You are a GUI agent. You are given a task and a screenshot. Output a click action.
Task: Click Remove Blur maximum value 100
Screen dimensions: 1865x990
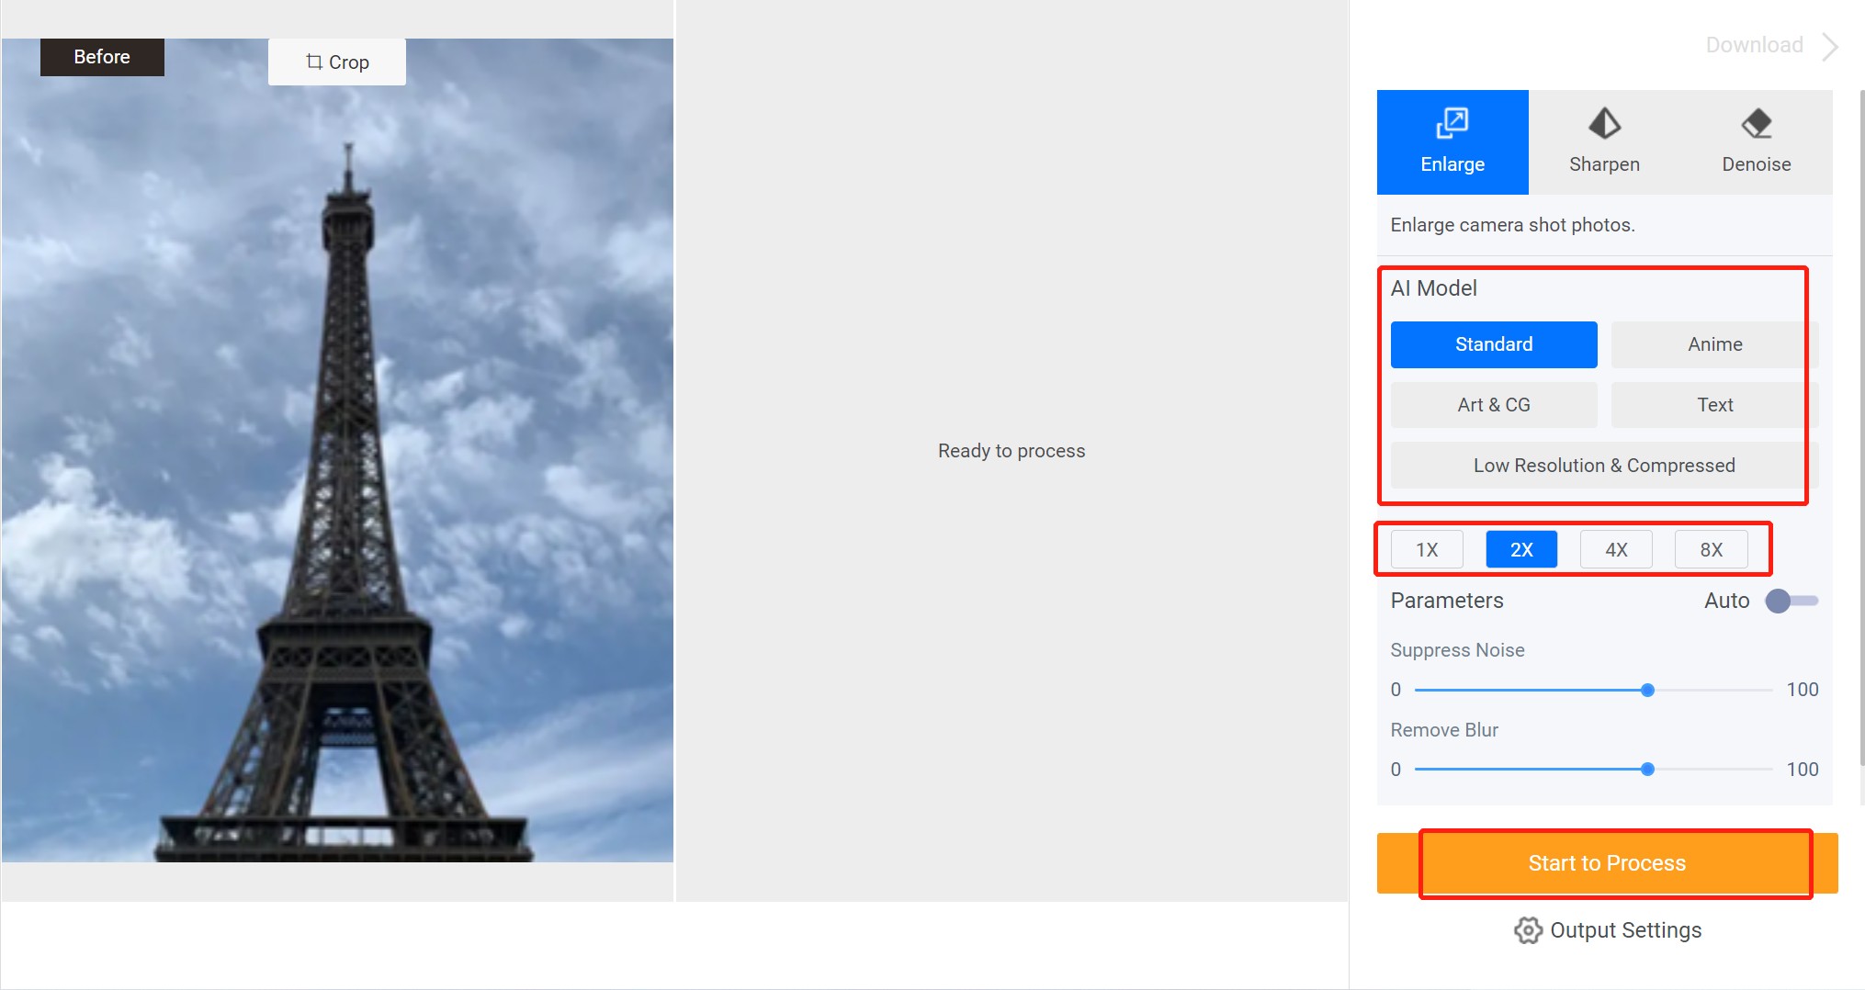tap(1803, 770)
